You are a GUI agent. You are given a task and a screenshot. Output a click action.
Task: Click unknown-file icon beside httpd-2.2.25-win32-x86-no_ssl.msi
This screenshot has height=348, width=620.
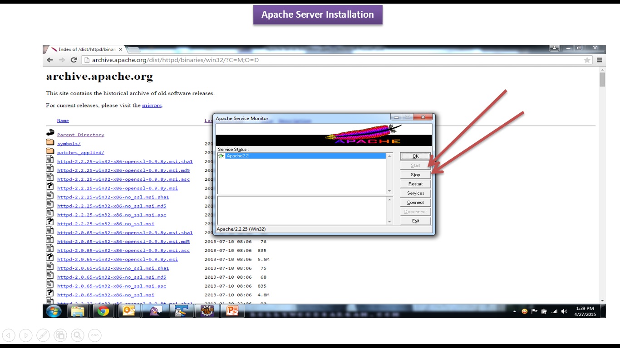tap(50, 222)
